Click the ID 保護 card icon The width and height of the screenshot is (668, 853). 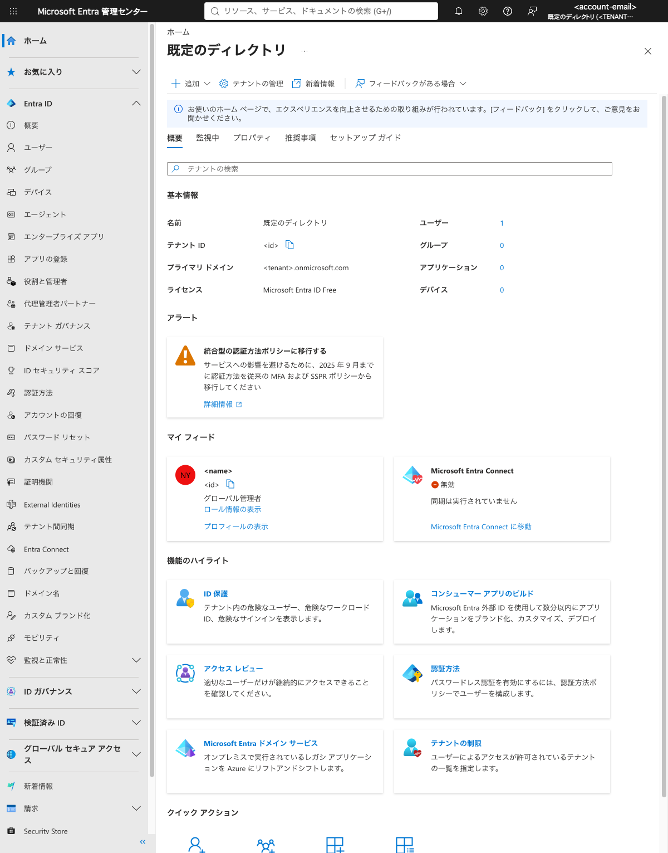click(x=185, y=598)
